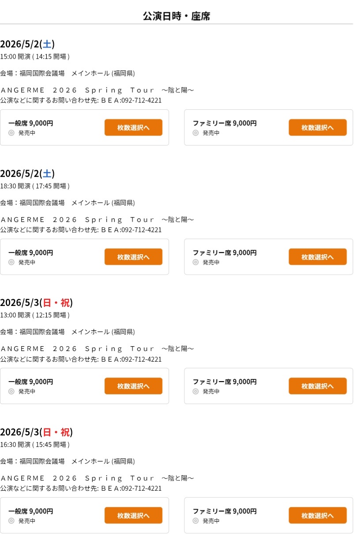
Task: Click the BEA phone number under 18:30 show
Action: (x=141, y=230)
